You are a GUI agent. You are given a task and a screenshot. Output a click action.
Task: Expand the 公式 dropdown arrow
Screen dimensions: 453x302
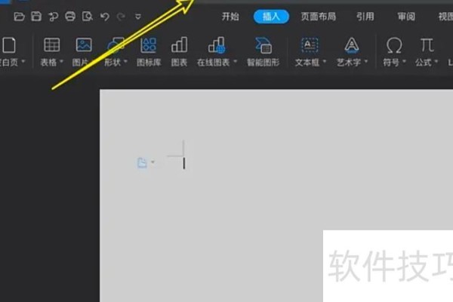click(x=436, y=62)
